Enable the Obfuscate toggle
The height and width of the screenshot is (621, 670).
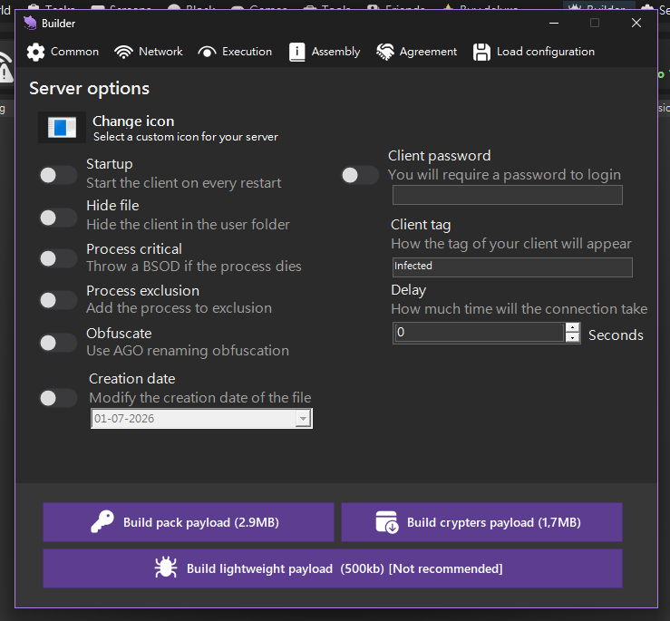pos(58,343)
